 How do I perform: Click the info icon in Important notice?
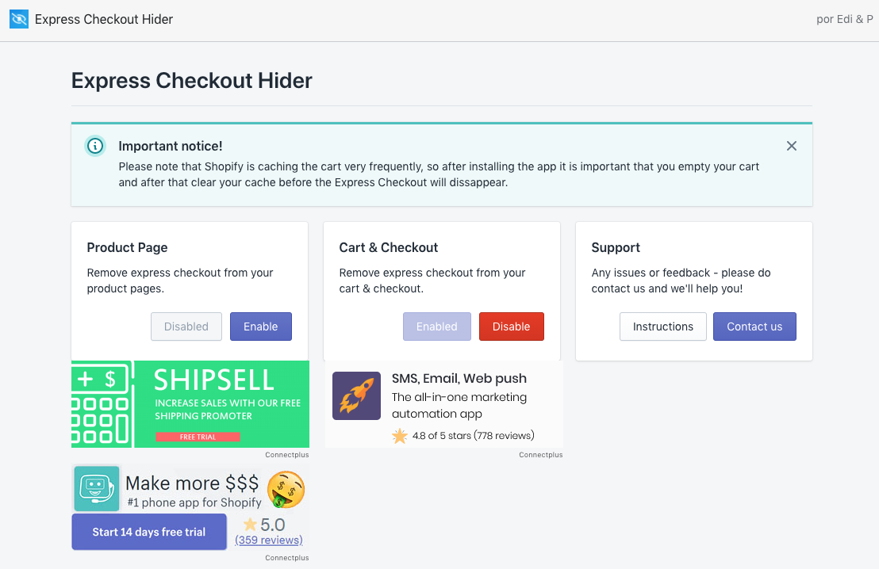point(95,146)
